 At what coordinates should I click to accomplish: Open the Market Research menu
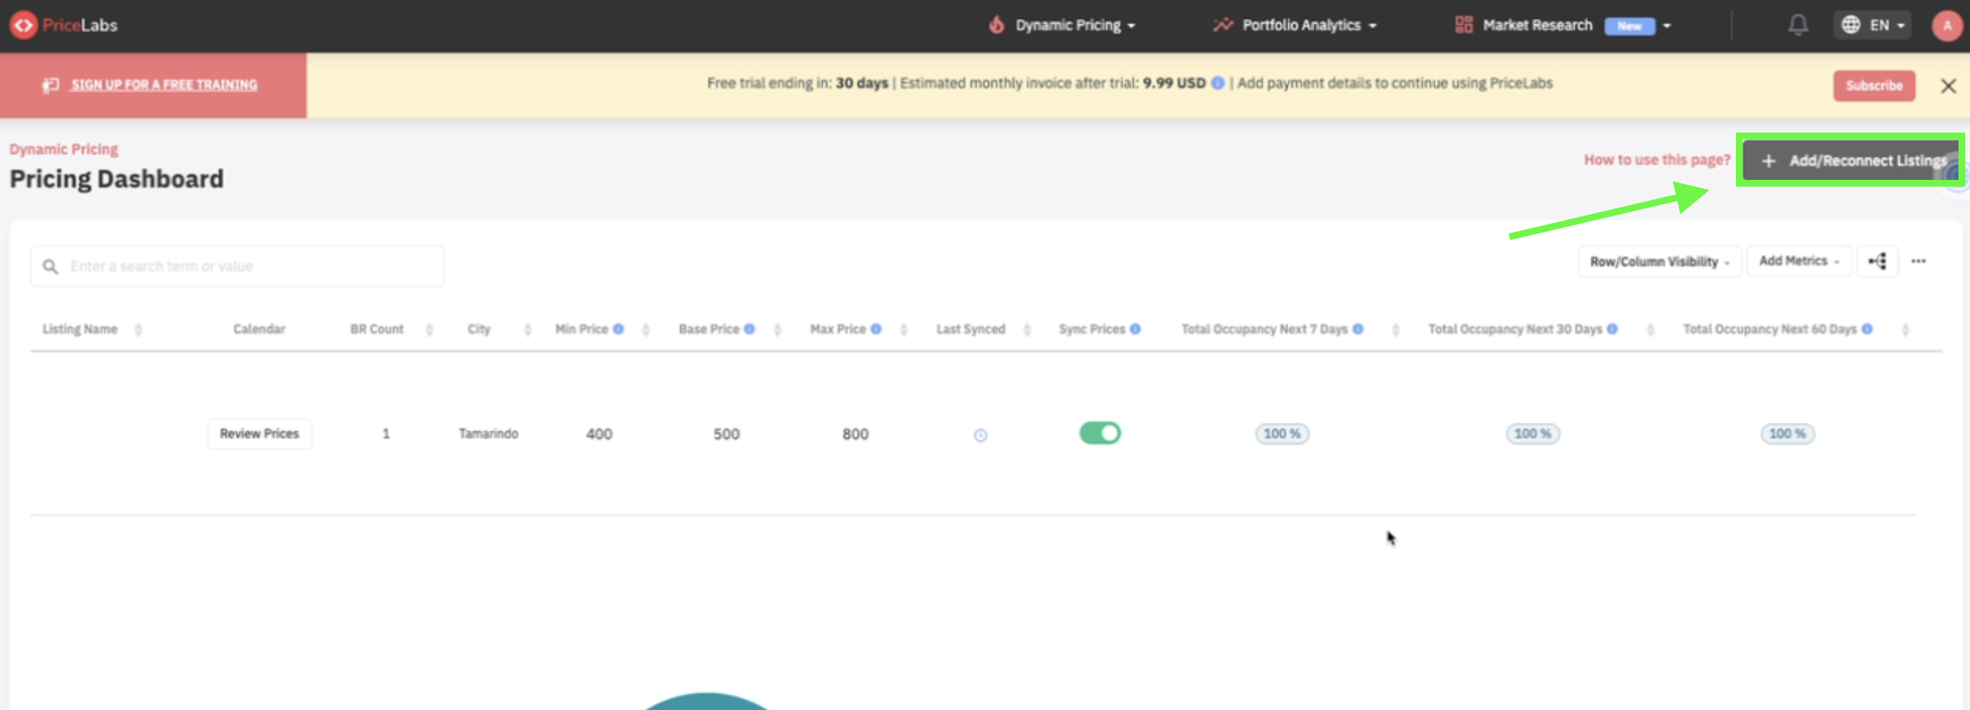(x=1562, y=25)
